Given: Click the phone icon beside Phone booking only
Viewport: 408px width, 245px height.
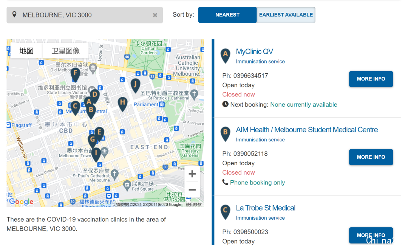Looking at the screenshot, I should click(225, 182).
